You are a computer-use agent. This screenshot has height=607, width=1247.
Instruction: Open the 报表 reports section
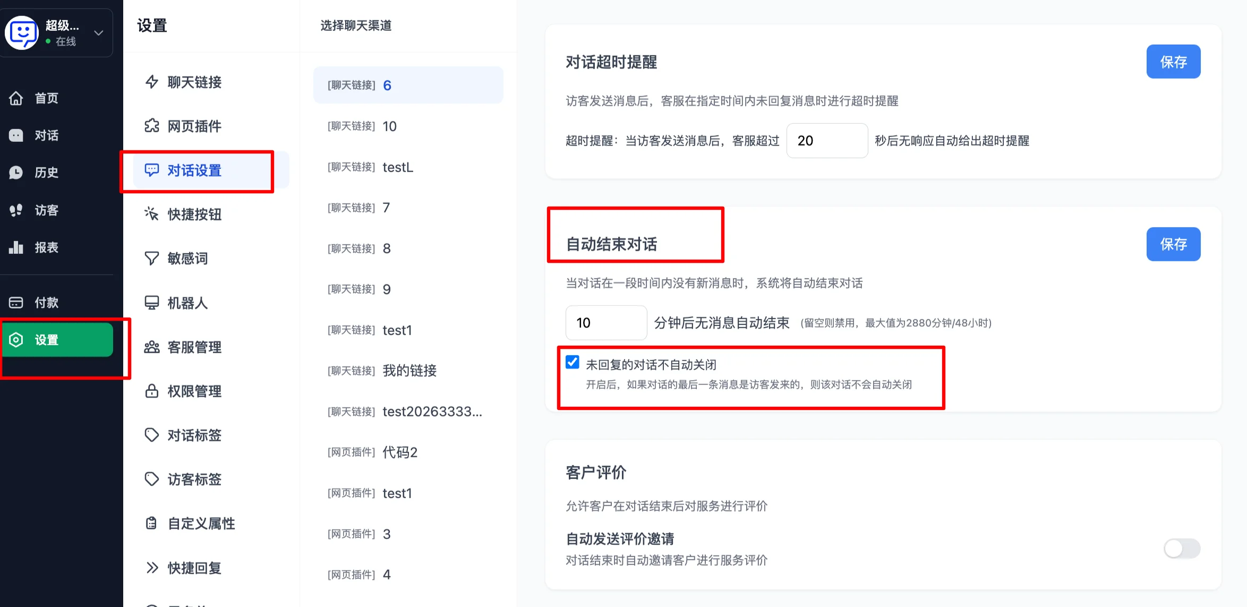tap(46, 247)
